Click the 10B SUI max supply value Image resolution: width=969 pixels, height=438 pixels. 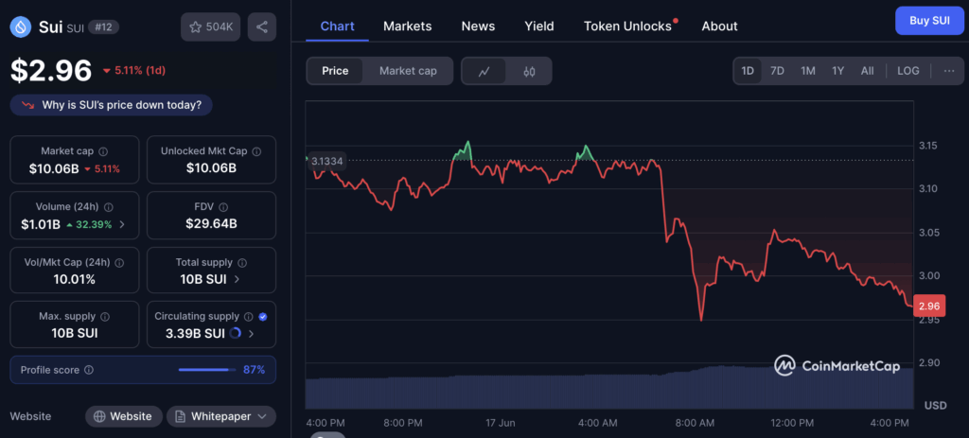74,334
